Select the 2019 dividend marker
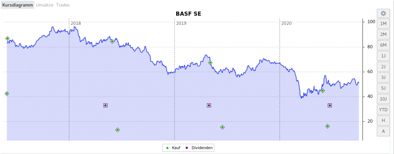The width and height of the screenshot is (394, 154). tap(209, 105)
